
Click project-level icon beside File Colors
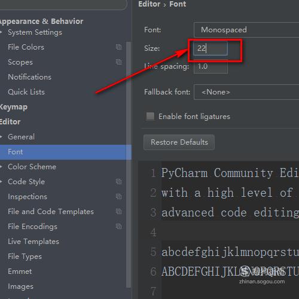(x=118, y=47)
